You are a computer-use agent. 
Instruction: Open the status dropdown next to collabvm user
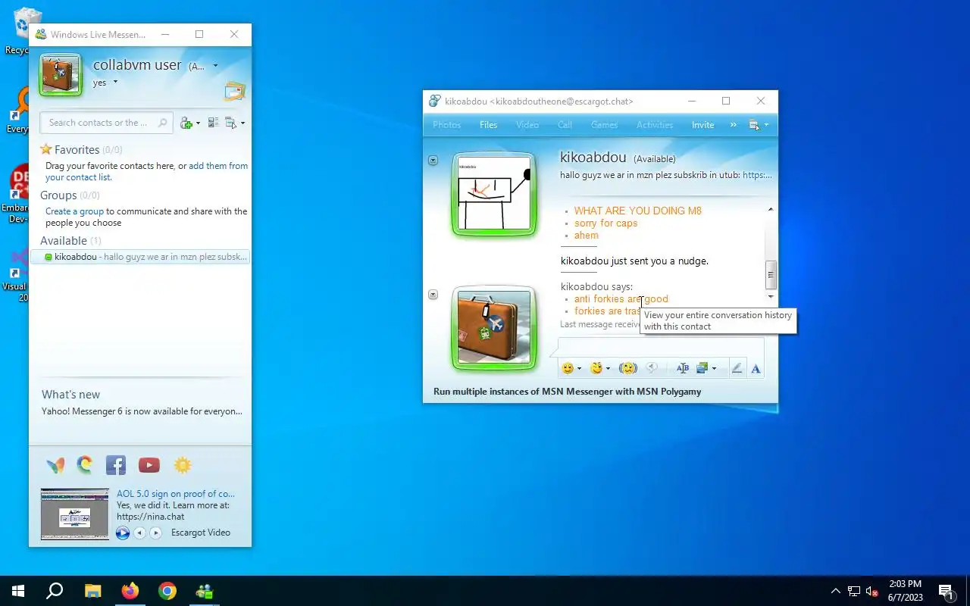coord(215,66)
